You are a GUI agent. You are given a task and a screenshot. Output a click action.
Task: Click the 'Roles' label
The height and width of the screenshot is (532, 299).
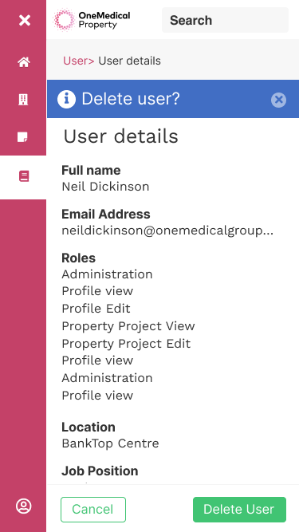78,258
